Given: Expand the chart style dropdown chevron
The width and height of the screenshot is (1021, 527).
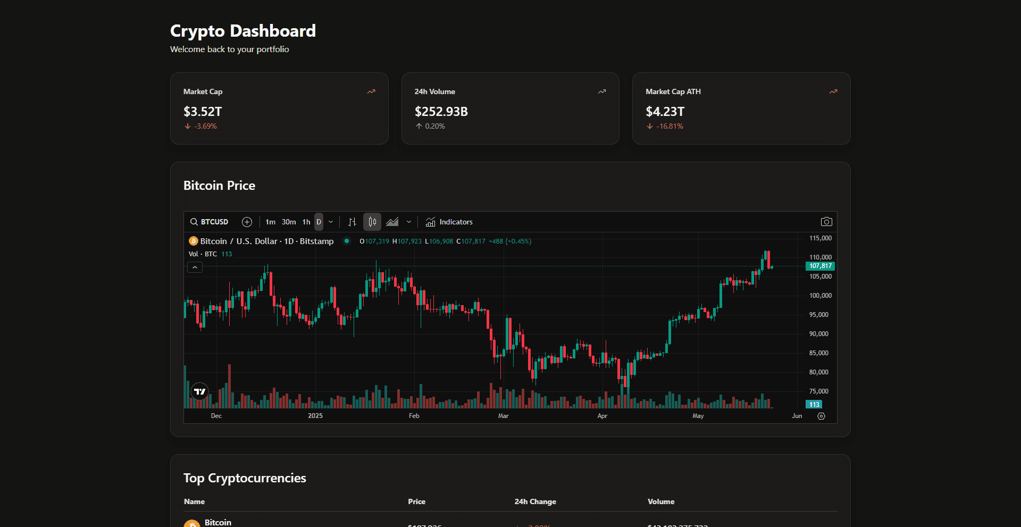Looking at the screenshot, I should tap(408, 222).
